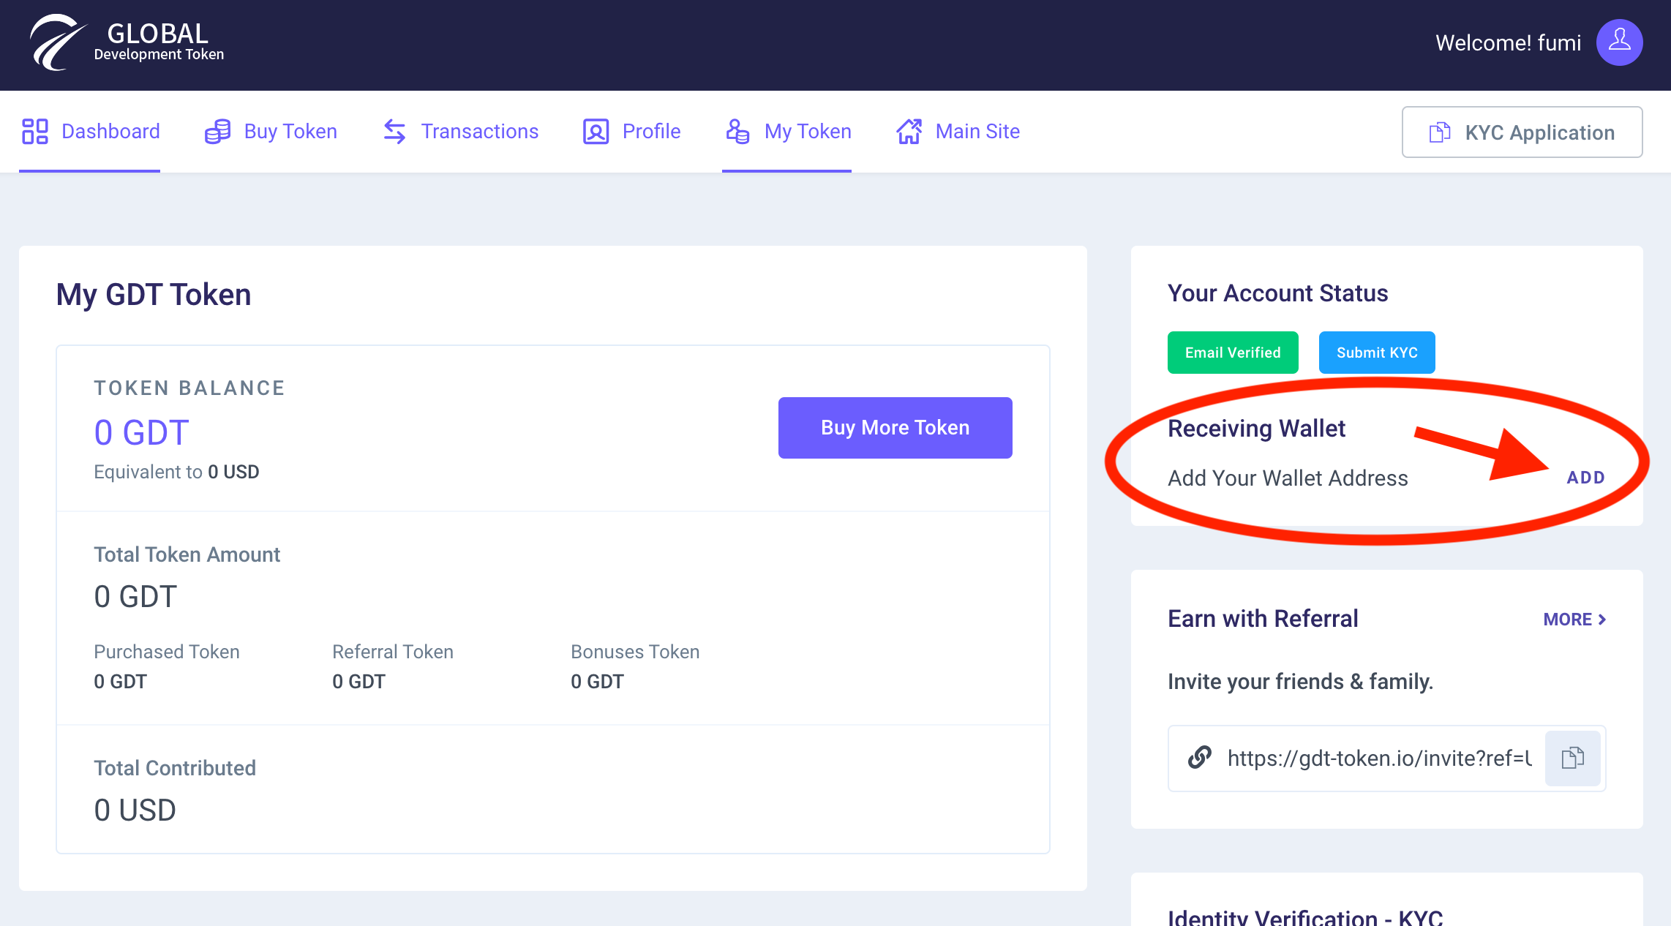
Task: Click the Transactions arrows icon
Action: tap(394, 132)
